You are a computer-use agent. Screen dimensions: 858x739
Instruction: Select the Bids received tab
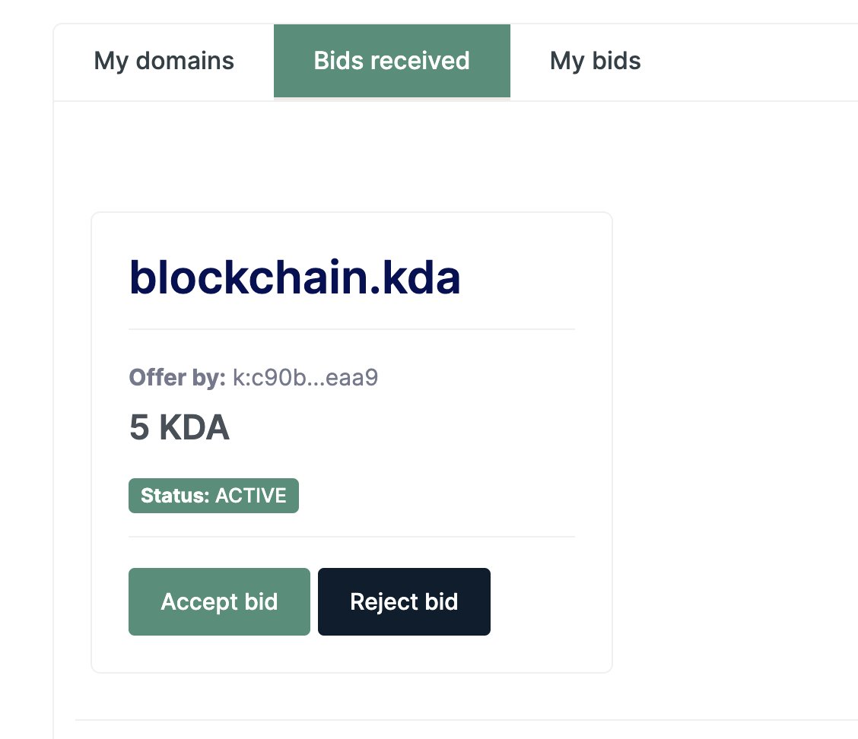click(392, 61)
